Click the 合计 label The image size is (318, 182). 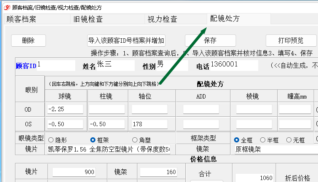(x=205, y=174)
